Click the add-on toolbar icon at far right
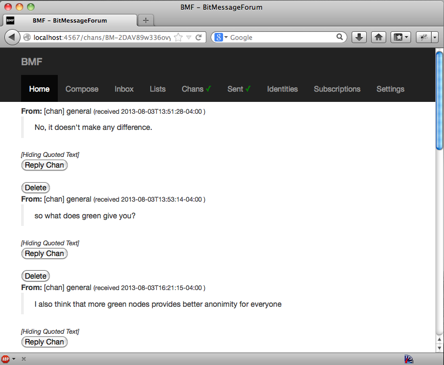444x365 pixels. coord(423,37)
